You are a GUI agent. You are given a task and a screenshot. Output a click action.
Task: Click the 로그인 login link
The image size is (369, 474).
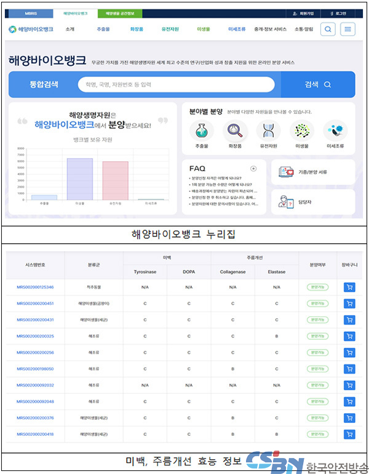pyautogui.click(x=338, y=14)
